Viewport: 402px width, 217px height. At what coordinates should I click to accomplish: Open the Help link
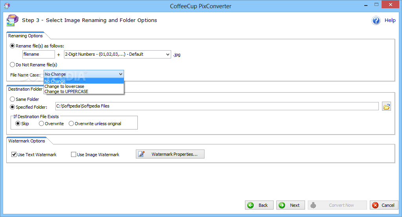(x=390, y=20)
